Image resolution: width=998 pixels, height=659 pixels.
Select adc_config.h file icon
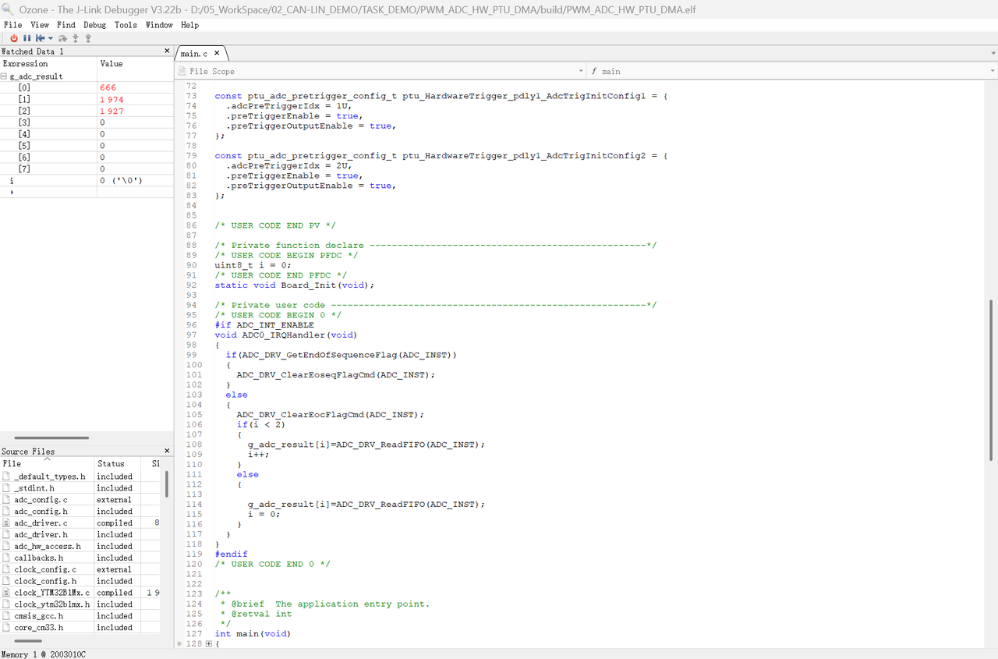click(6, 512)
